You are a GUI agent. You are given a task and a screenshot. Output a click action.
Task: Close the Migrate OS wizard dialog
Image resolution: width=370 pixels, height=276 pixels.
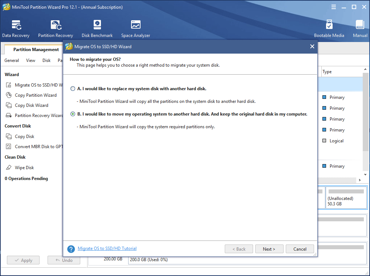[x=312, y=47]
